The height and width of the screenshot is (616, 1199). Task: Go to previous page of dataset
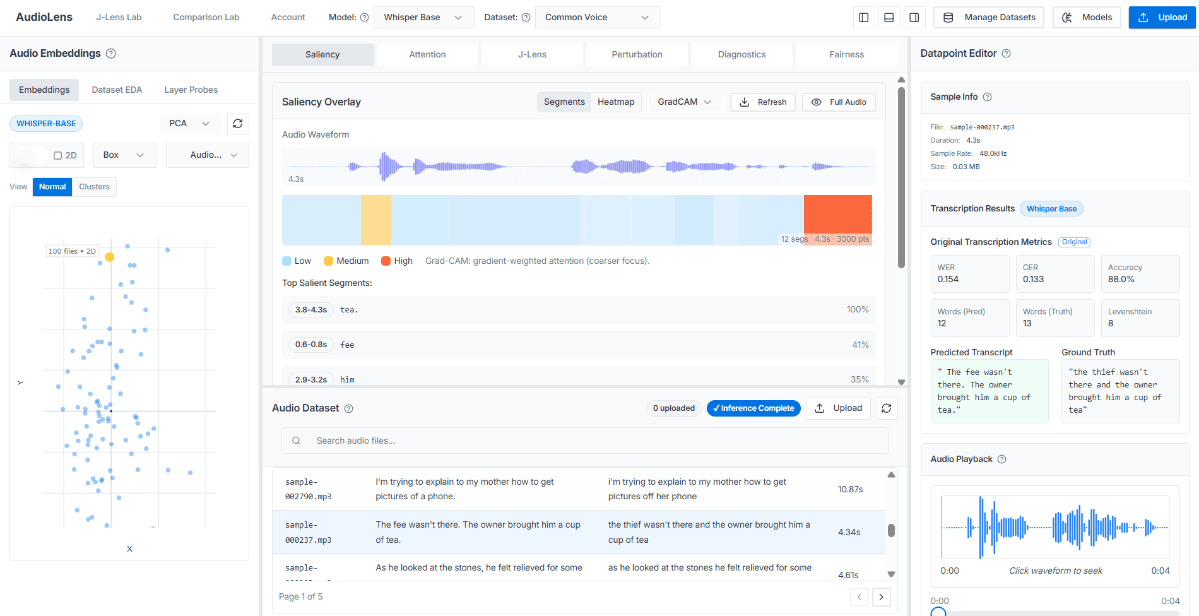[859, 596]
